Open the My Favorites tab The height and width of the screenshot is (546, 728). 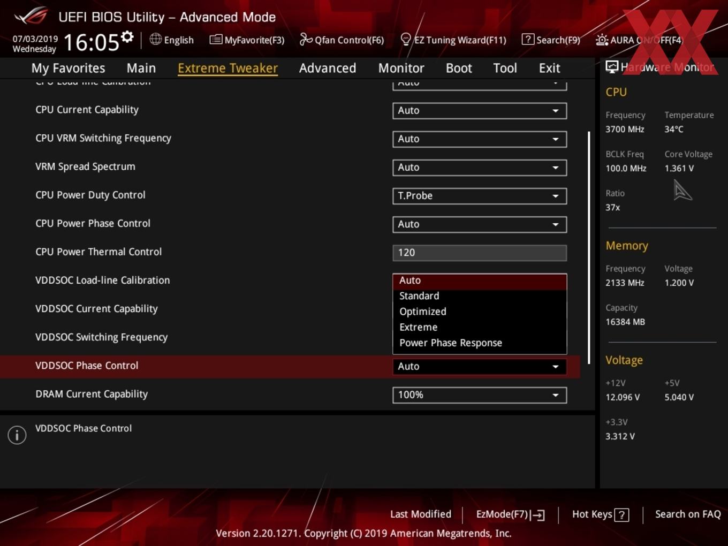(68, 68)
